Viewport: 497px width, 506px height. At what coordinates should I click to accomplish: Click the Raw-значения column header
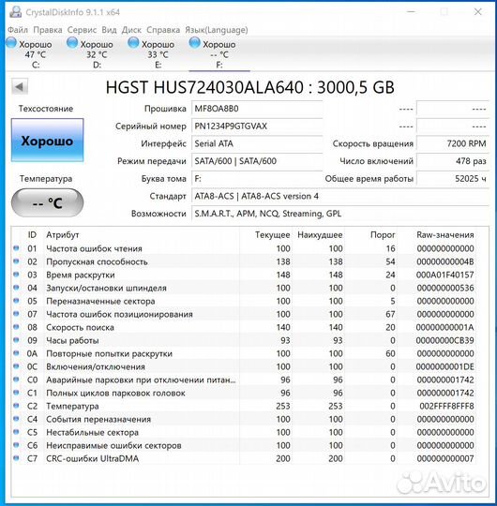[445, 235]
